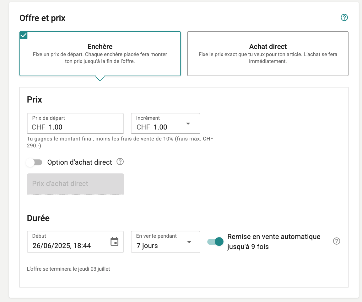Click the 'Prix' section heading
This screenshot has width=362, height=302.
(35, 100)
